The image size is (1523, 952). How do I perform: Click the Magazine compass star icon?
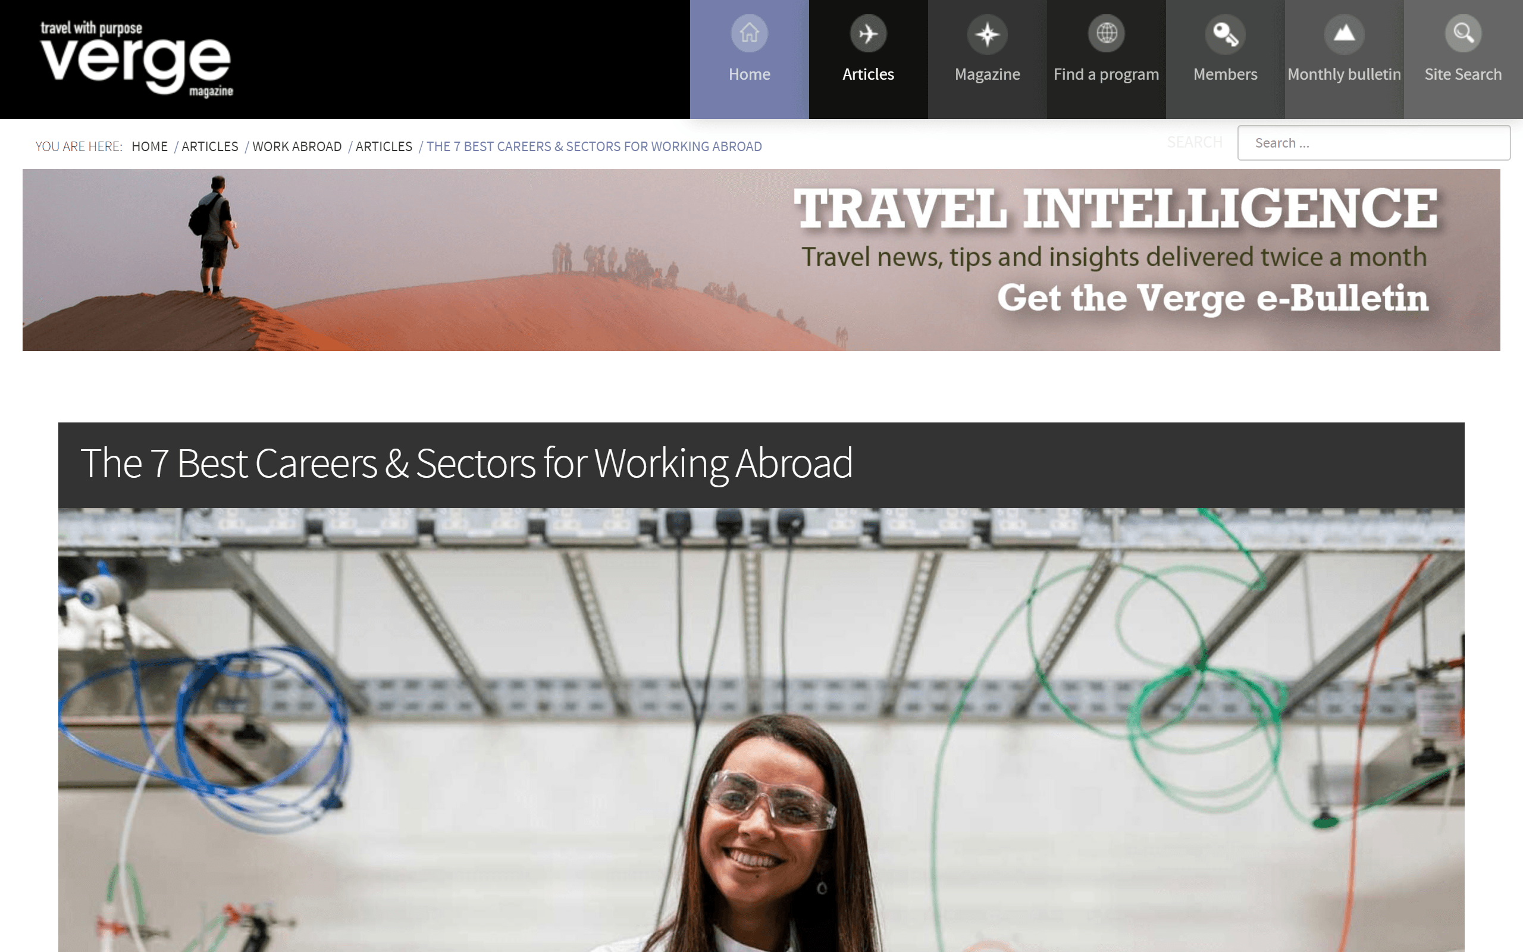[987, 33]
